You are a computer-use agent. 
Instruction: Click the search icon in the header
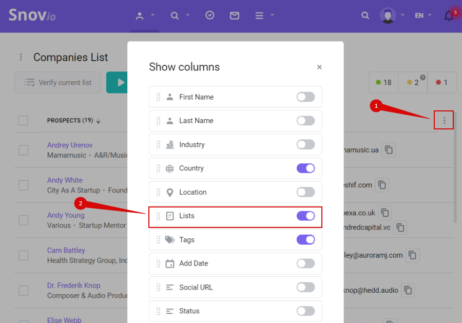click(x=365, y=15)
